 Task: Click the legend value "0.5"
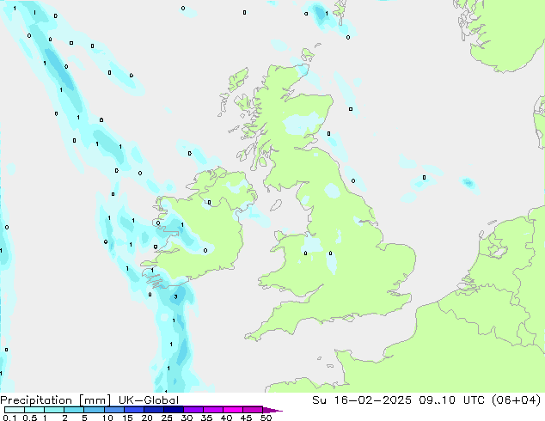[x=29, y=418]
